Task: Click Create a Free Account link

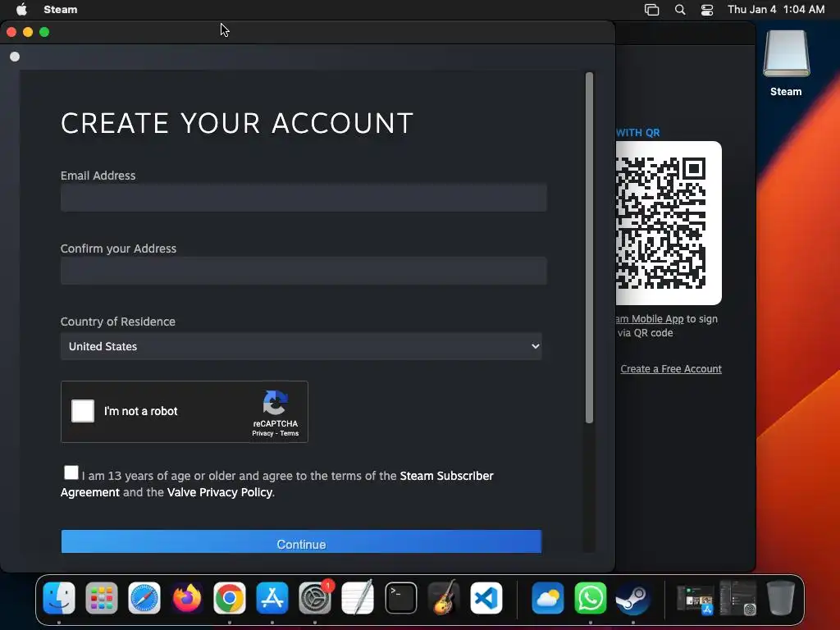Action: click(671, 368)
